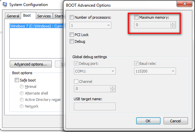Click the Channel spinner up arrow
The image size is (195, 132).
pos(112,87)
